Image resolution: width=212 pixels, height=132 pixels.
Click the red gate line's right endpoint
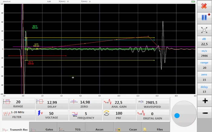pyautogui.click(x=66, y=56)
